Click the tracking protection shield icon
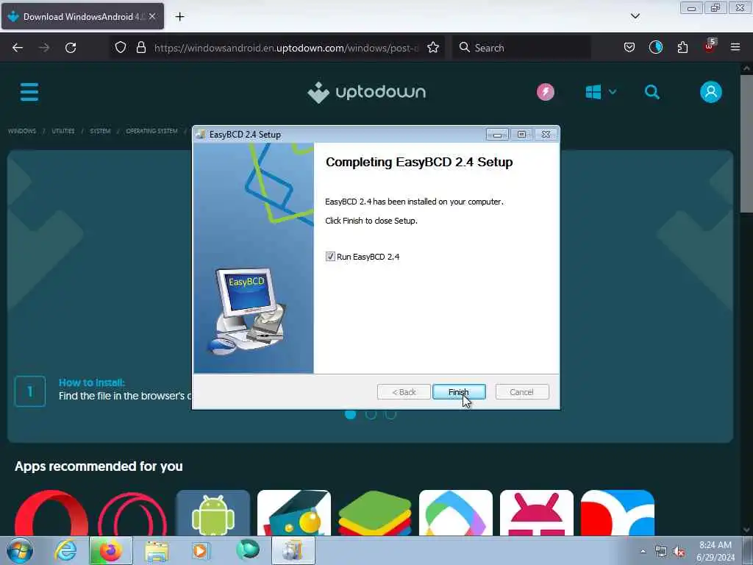Viewport: 753px width, 565px height. (121, 48)
